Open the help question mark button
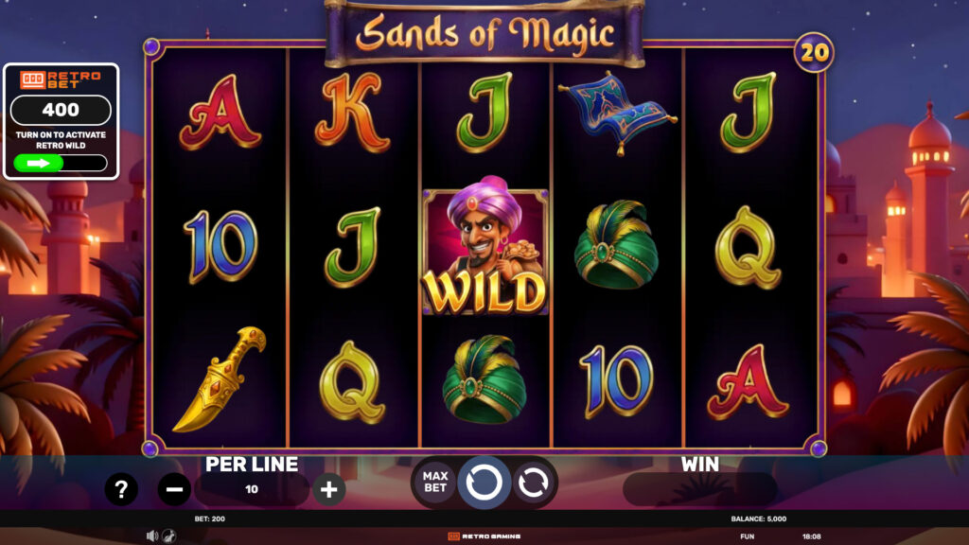Viewport: 969px width, 545px height. coord(121,489)
